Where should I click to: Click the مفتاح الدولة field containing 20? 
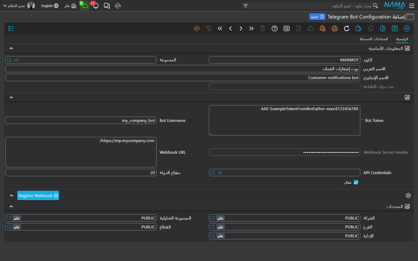[81, 173]
